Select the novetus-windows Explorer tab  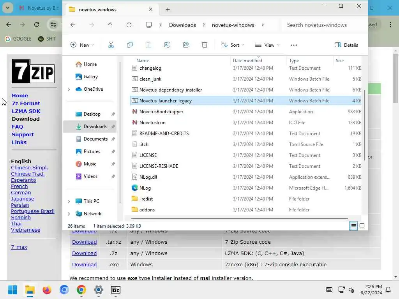(111, 10)
